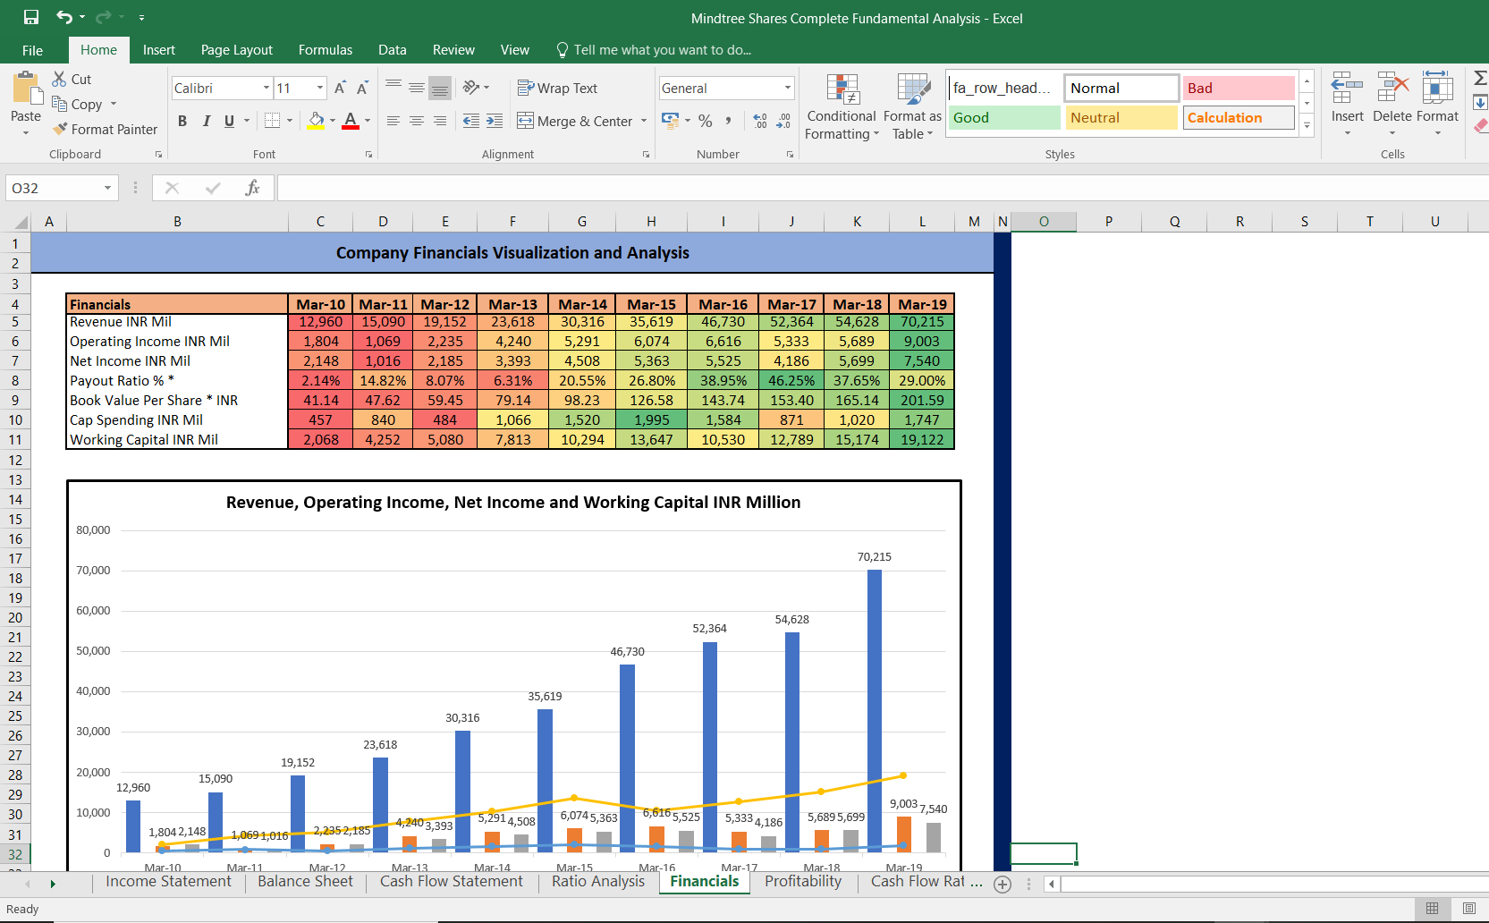Screen dimensions: 1489x923
Task: Switch to the Formulas tab
Action: point(326,50)
